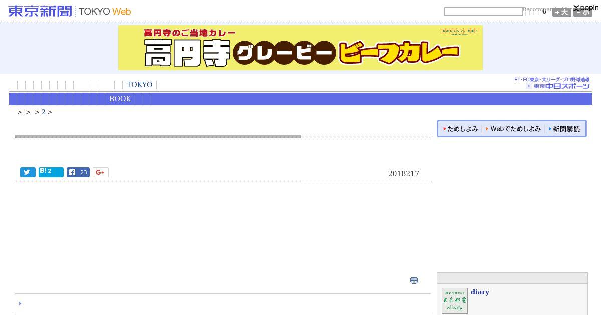Follow the '2' breadcrumb link
Viewport: 601px width, 315px height.
pos(44,112)
